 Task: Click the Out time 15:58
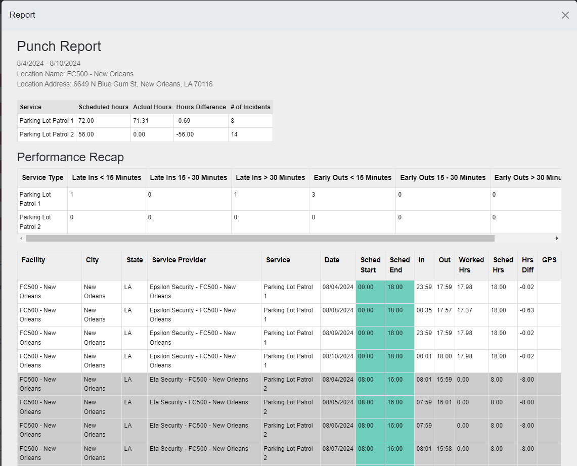click(x=444, y=449)
